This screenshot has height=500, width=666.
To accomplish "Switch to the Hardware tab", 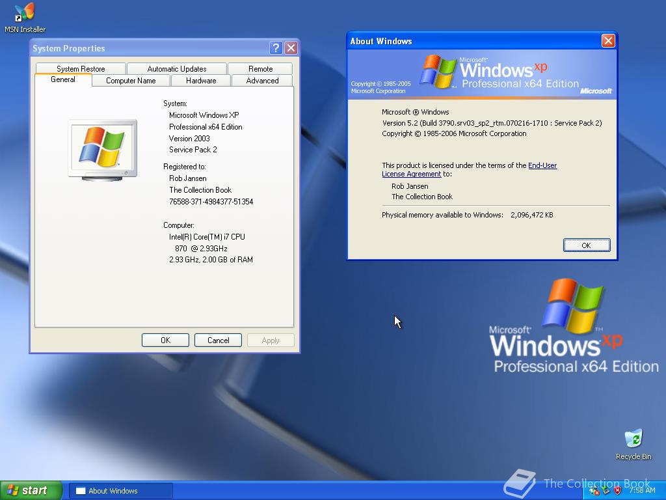I will pyautogui.click(x=201, y=80).
